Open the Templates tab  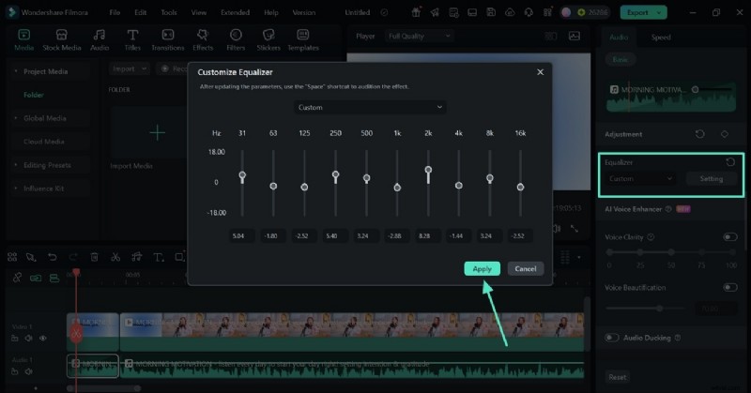pos(302,39)
